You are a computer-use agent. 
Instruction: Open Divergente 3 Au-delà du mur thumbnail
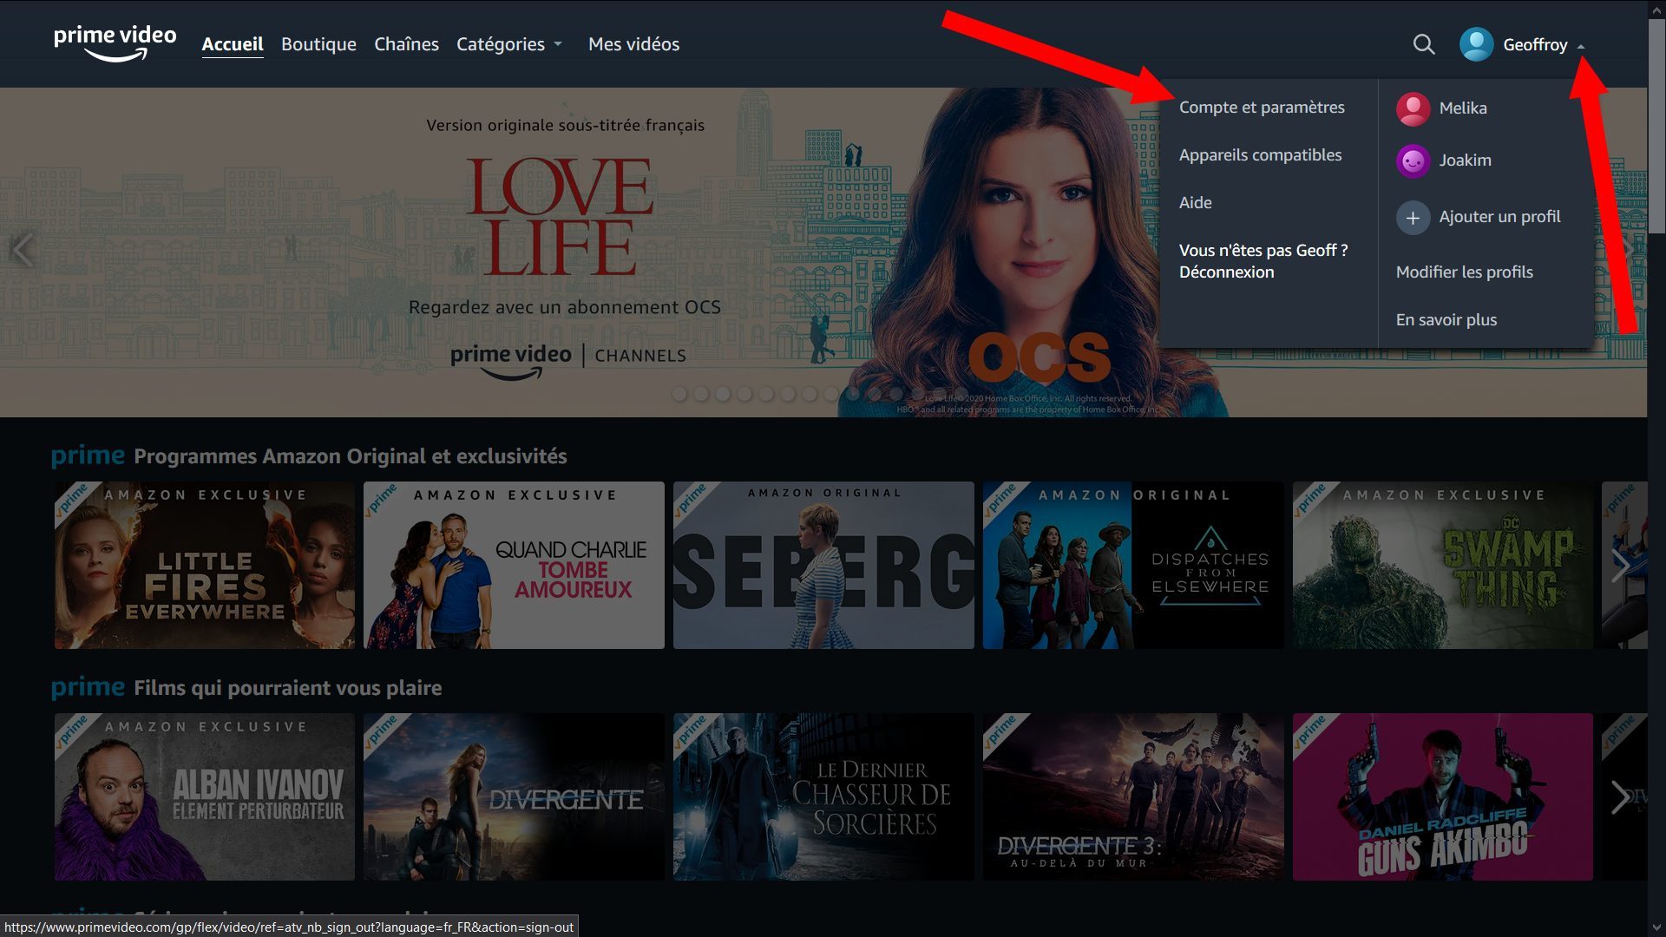tap(1133, 797)
